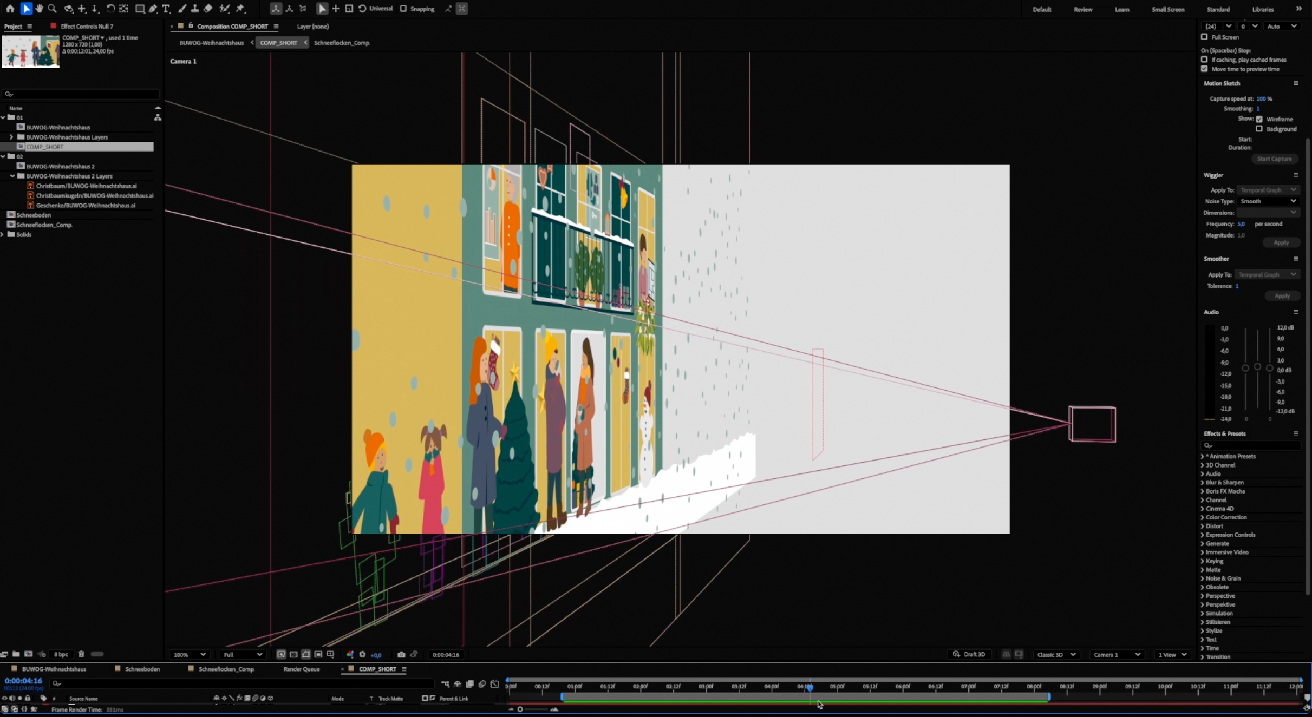Switch to Schneeflocken_Comp. timeline tab
This screenshot has width=1312, height=717.
click(226, 669)
